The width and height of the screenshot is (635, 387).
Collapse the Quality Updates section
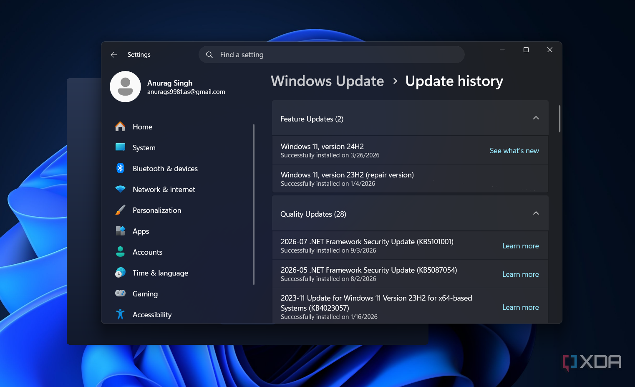pos(536,214)
